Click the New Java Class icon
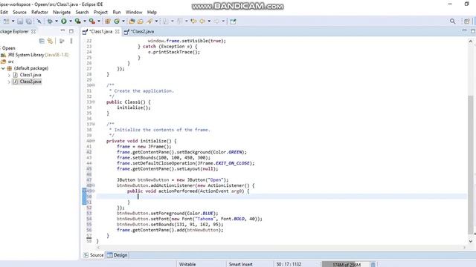 [117, 22]
